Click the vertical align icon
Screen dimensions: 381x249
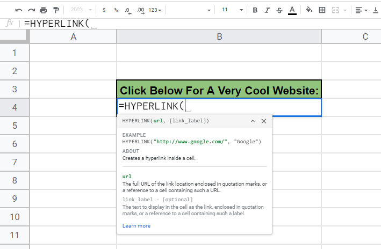pyautogui.click(x=376, y=10)
